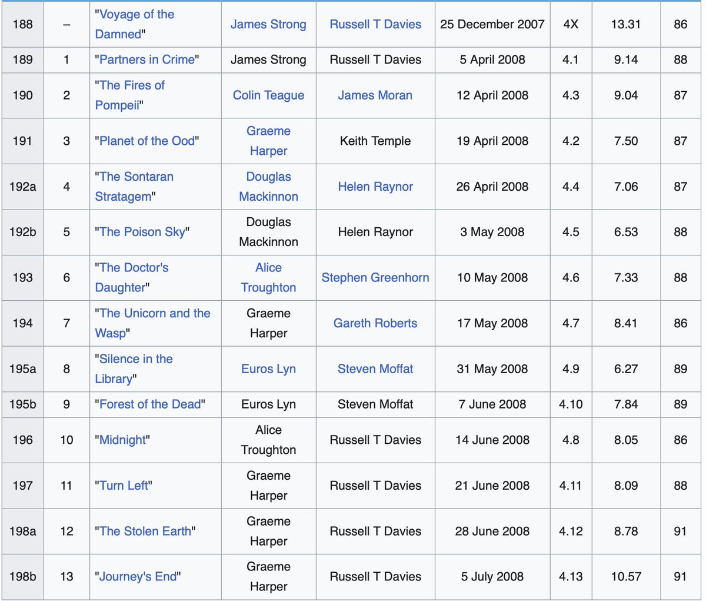Select the "9.14" viewers figure
706x601 pixels.
626,59
